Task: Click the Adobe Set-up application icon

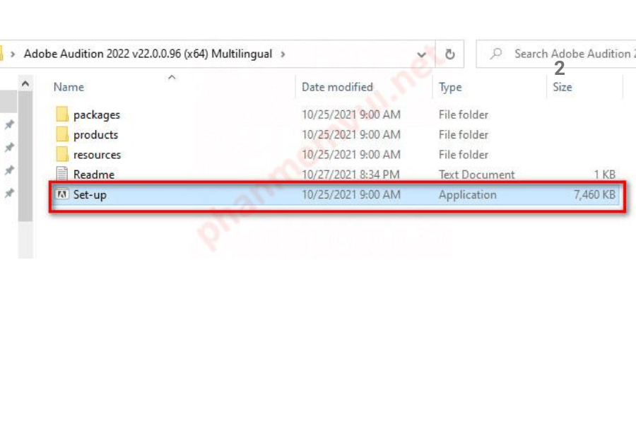Action: click(62, 195)
